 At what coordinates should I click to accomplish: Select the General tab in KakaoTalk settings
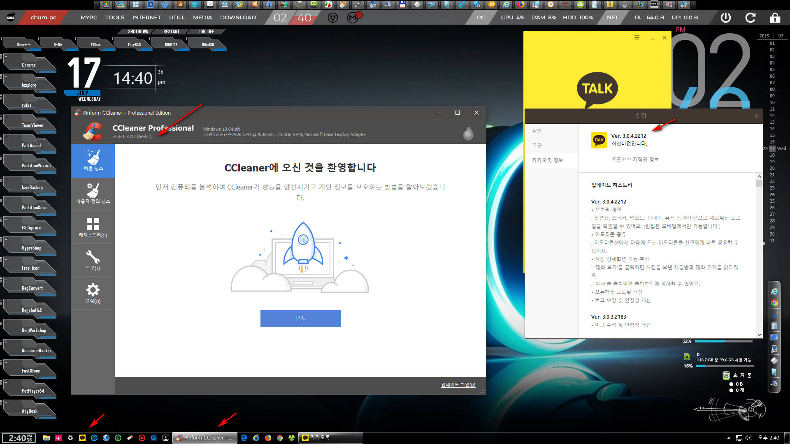[x=537, y=131]
